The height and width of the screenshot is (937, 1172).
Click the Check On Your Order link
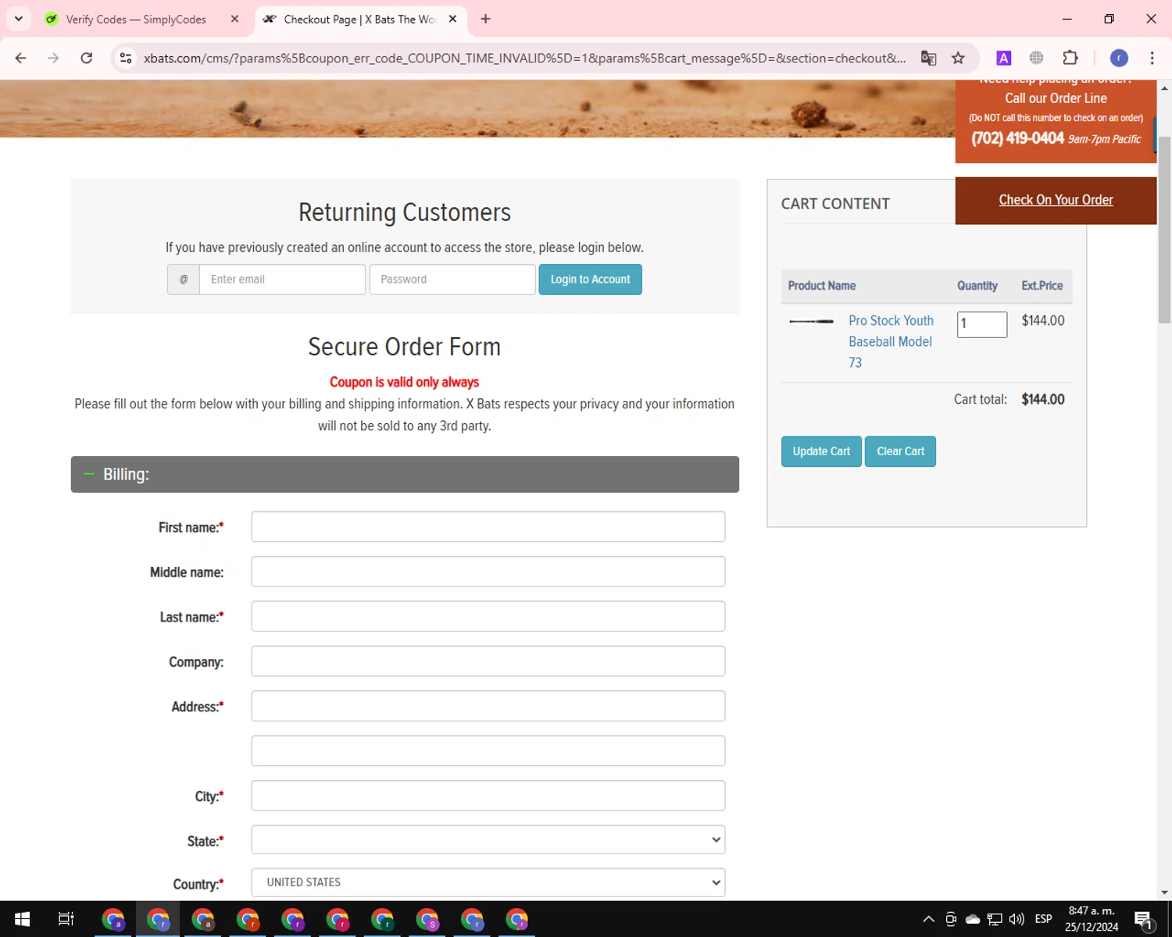point(1056,200)
